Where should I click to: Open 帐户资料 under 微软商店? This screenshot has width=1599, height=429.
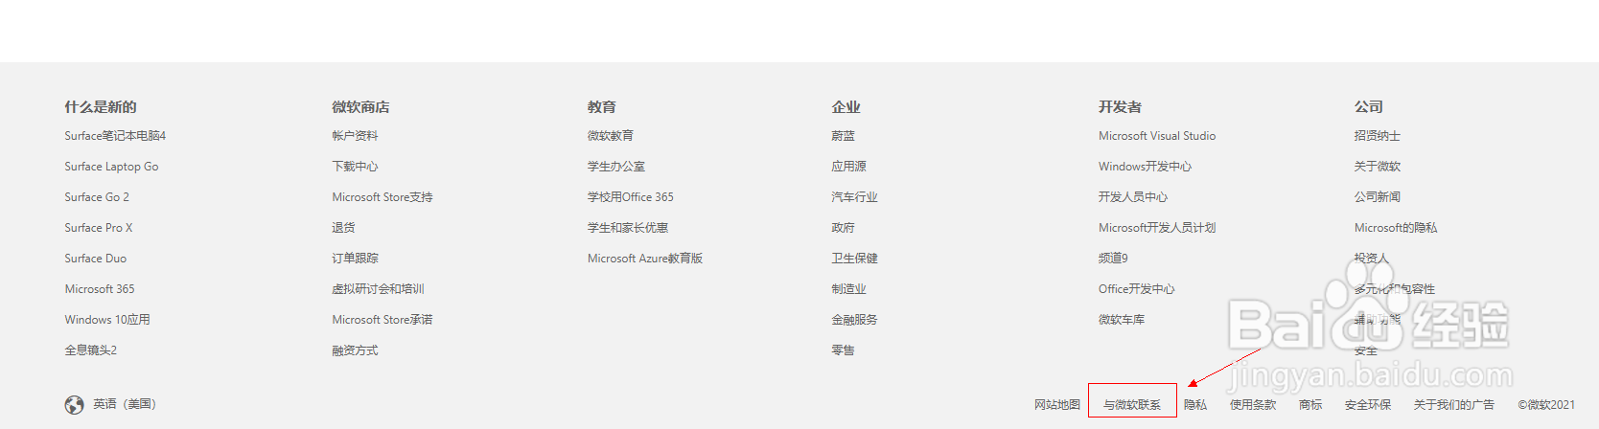tap(355, 136)
